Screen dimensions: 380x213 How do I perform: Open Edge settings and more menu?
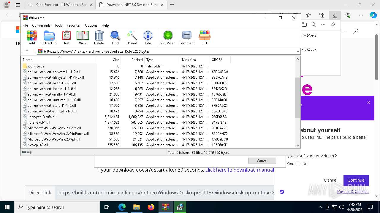[x=361, y=15]
